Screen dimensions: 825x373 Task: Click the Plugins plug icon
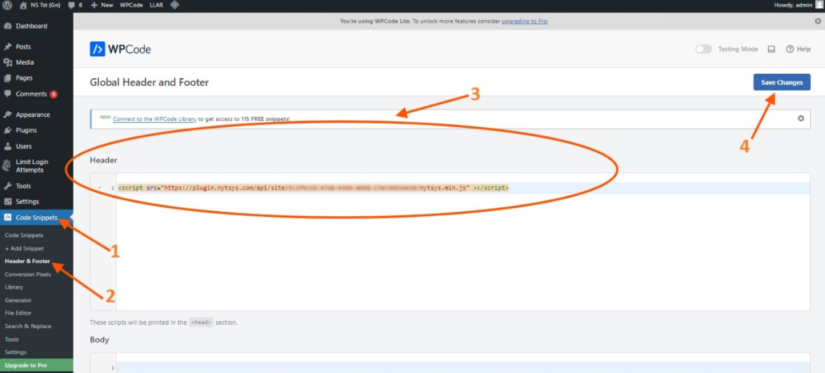pos(8,131)
